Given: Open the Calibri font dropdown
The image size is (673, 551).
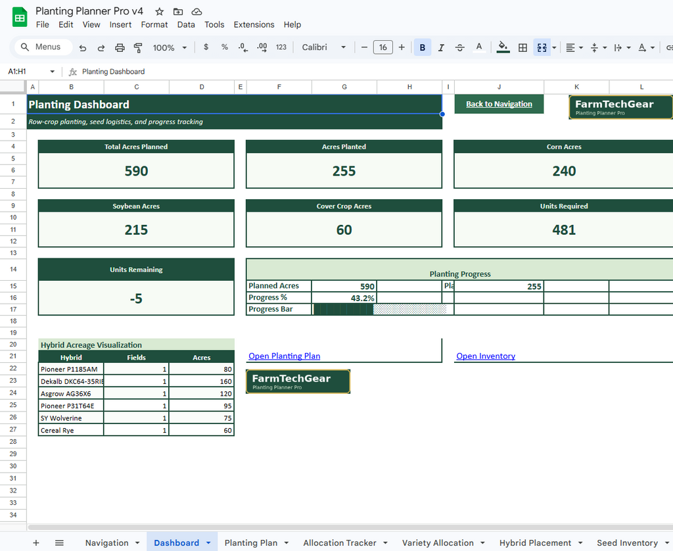Looking at the screenshot, I should (323, 47).
